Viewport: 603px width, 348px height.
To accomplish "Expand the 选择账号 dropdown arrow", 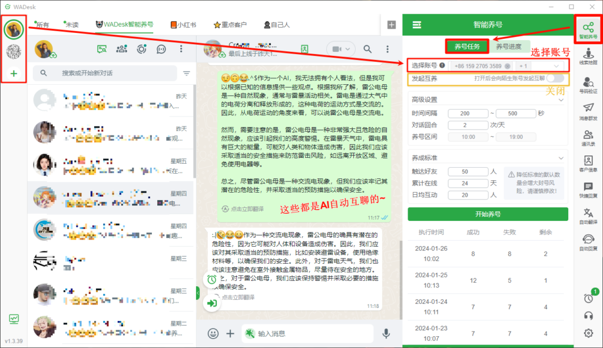I will [x=556, y=66].
